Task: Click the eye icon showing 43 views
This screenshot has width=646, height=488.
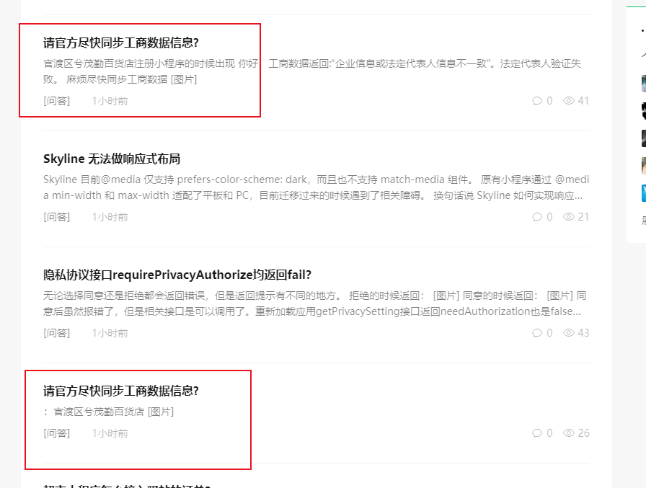Action: [x=569, y=333]
